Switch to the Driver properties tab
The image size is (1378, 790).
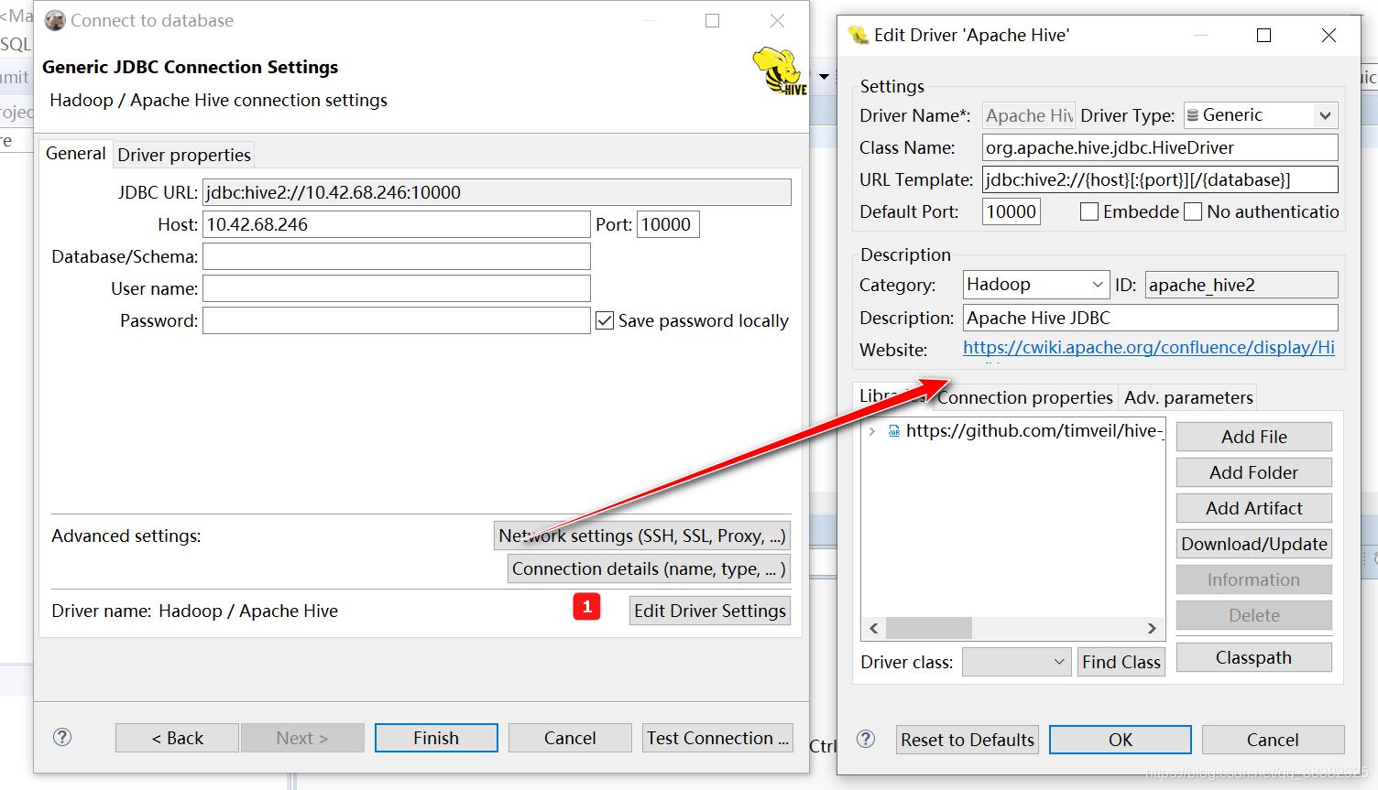(184, 155)
